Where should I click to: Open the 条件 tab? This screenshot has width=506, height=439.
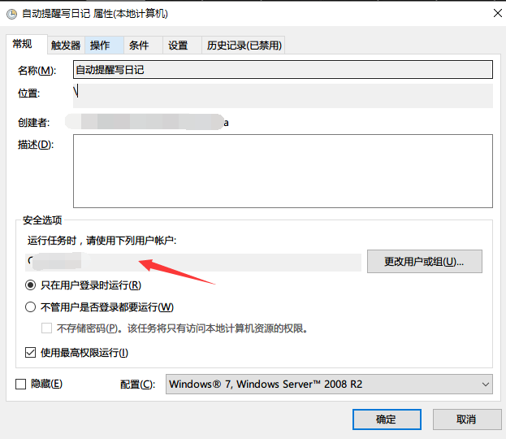(x=139, y=46)
